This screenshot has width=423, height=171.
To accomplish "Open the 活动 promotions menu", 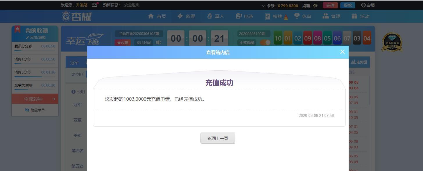I will coord(361,16).
